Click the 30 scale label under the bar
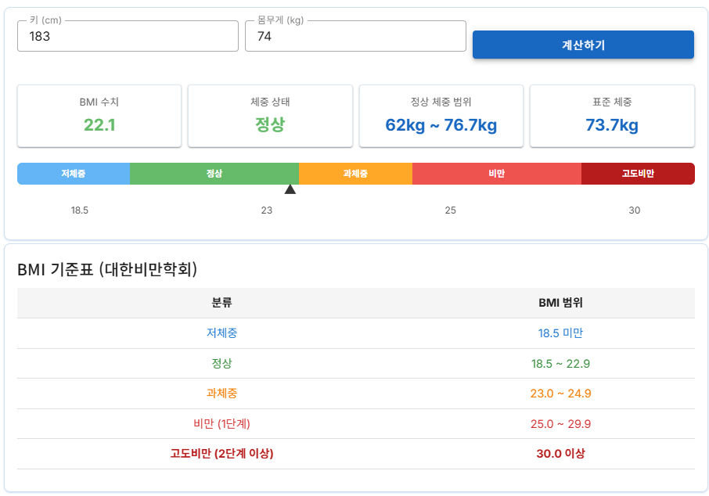Image resolution: width=709 pixels, height=496 pixels. tap(635, 210)
